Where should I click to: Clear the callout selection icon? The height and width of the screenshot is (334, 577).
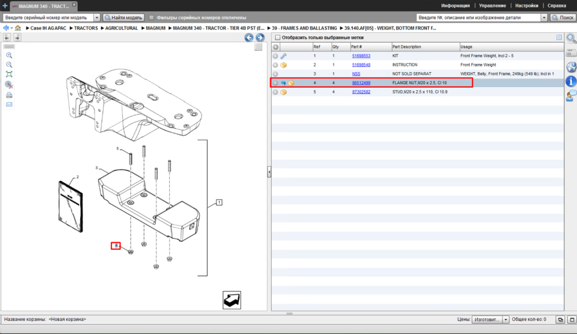pyautogui.click(x=9, y=85)
